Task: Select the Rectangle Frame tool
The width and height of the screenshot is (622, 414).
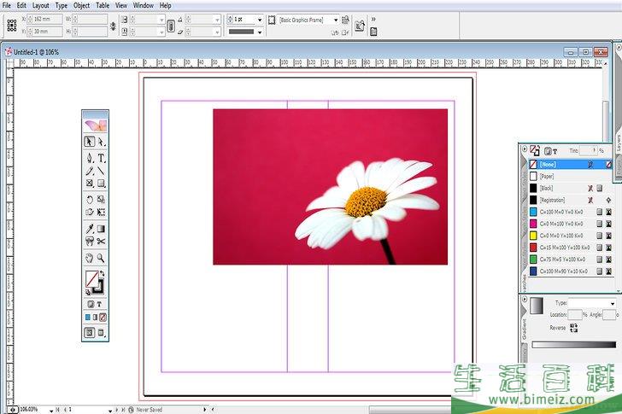Action: 90,183
